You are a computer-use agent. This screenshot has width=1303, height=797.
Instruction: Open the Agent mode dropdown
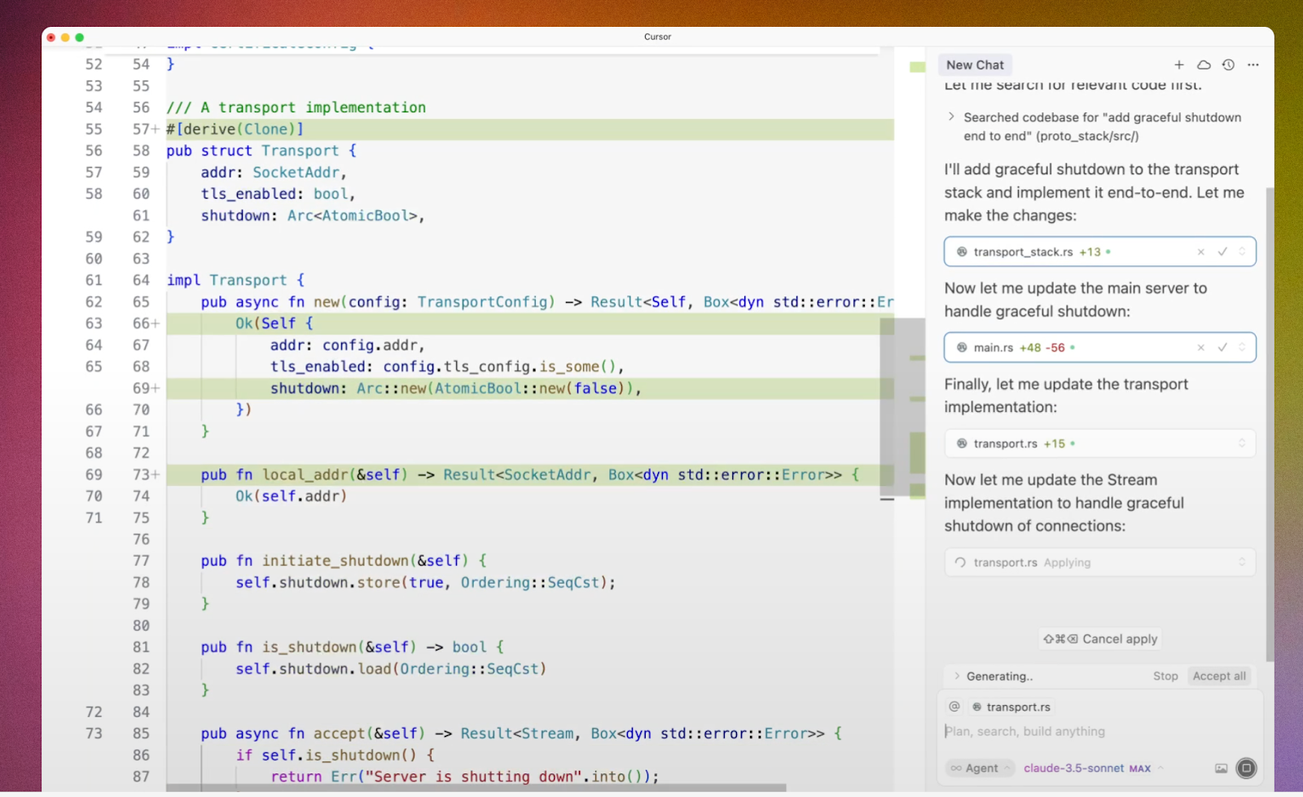pos(980,768)
